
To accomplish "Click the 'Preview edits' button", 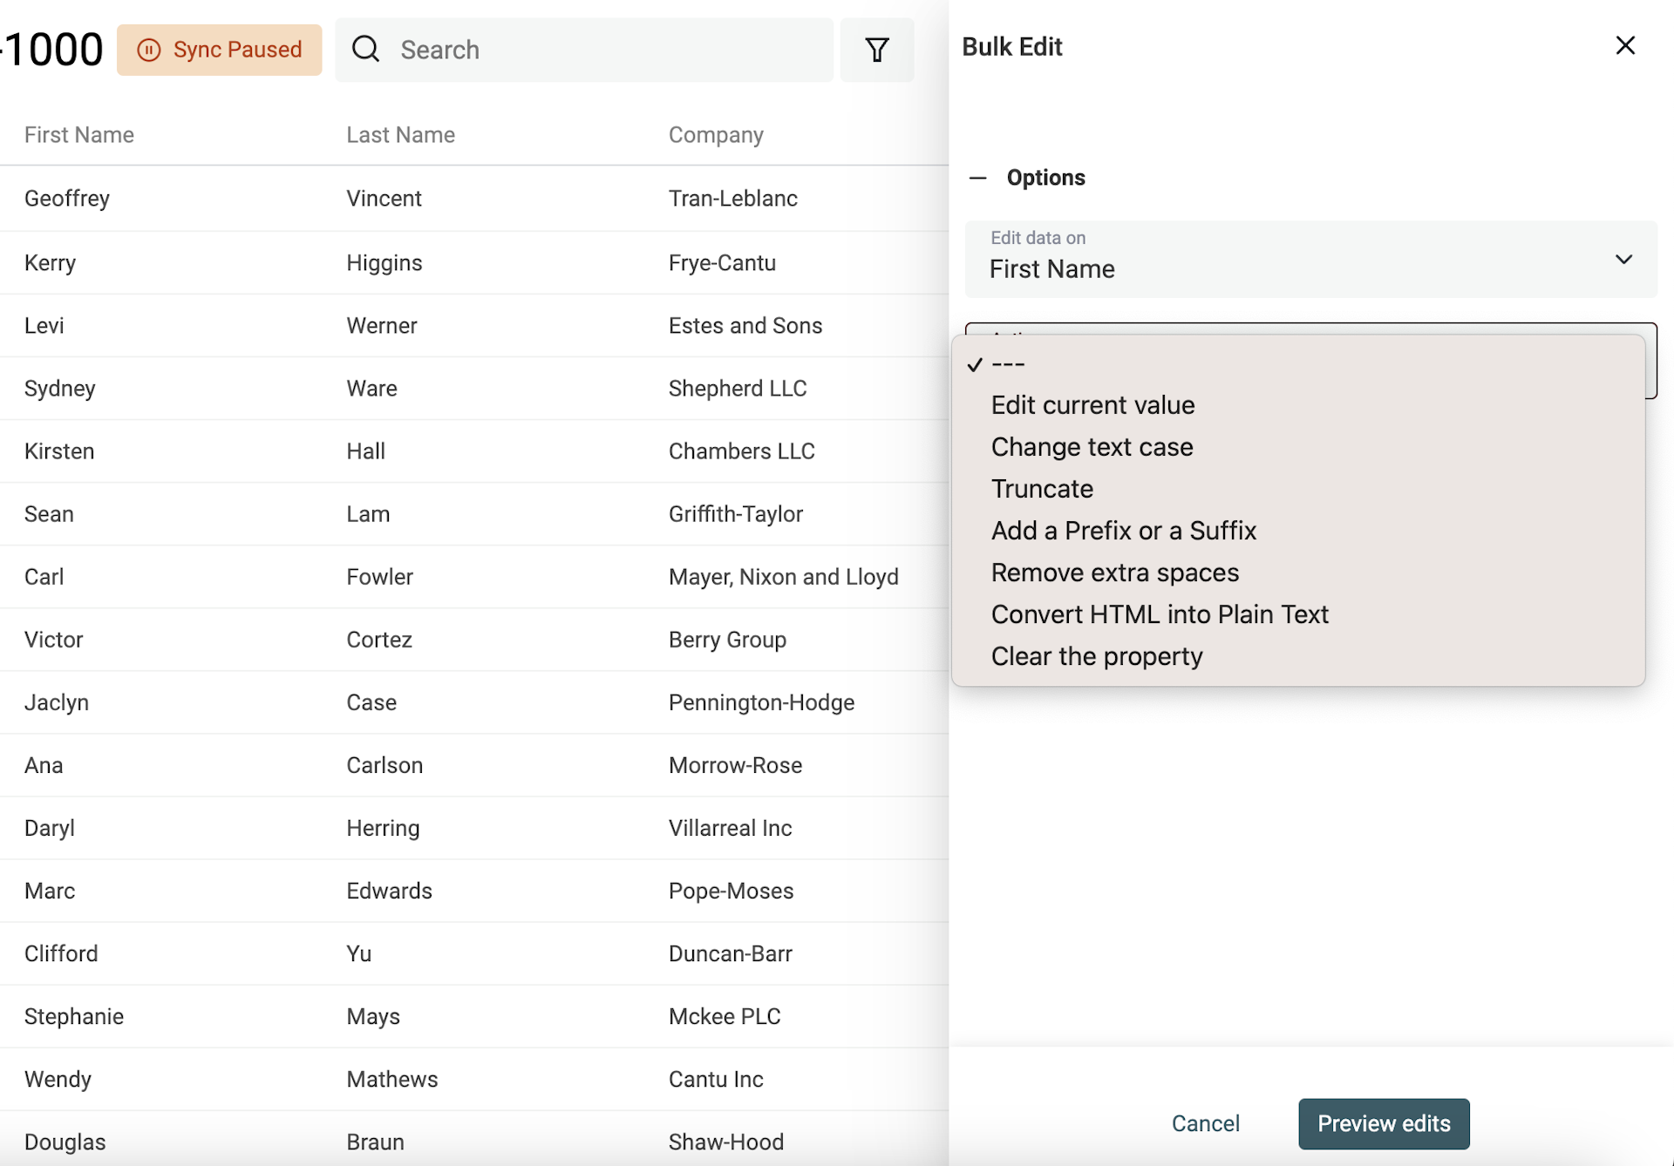I will point(1384,1122).
